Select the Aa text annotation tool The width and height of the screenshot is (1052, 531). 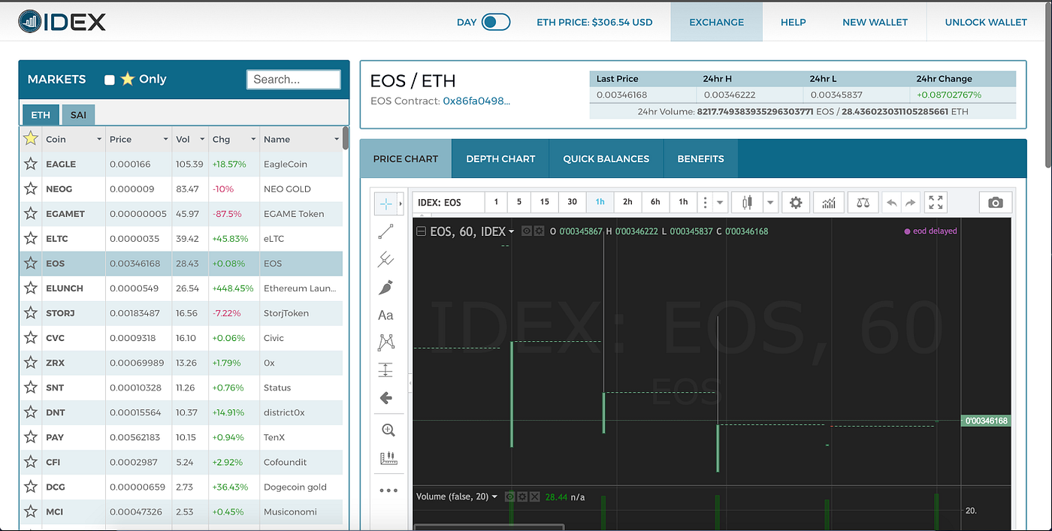[385, 315]
